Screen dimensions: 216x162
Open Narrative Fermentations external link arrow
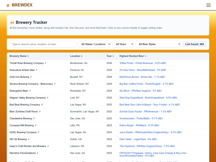point(37,153)
